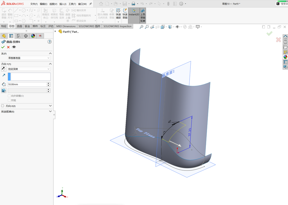Switch to the SOLIDWORKS Inspection tab
Viewport: 288px width, 205px height.
click(x=117, y=26)
